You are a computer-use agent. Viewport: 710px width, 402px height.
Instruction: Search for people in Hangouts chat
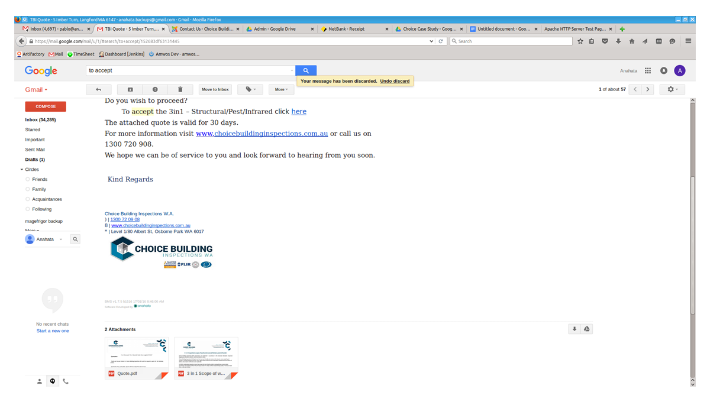(75, 239)
